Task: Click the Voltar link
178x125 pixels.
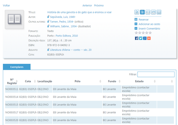Action: pos(6,5)
